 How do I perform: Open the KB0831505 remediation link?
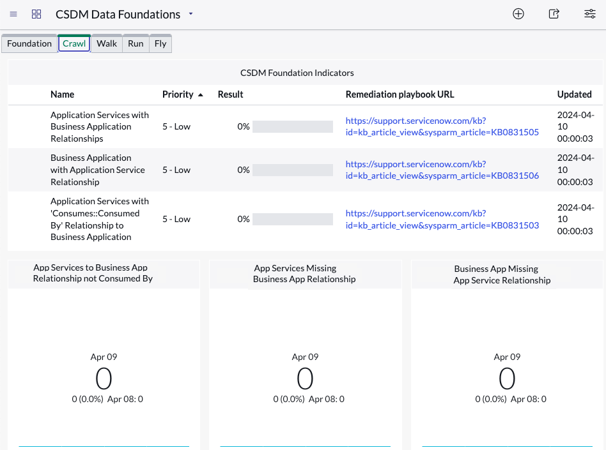[442, 126]
